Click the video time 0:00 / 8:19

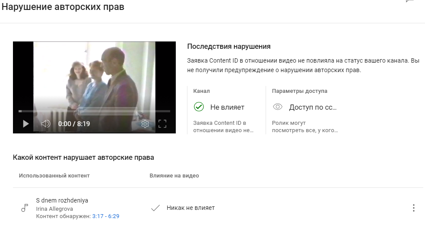[74, 124]
